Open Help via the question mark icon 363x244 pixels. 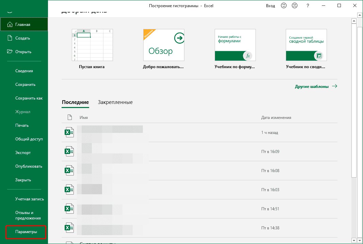coord(307,5)
